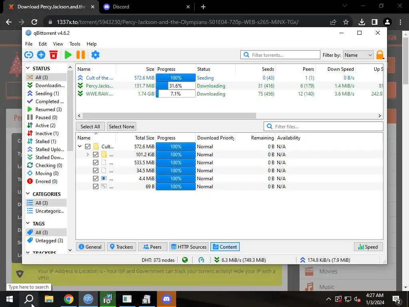409x307 pixels.
Task: Click the download speed status bar entry
Action: [x=240, y=260]
